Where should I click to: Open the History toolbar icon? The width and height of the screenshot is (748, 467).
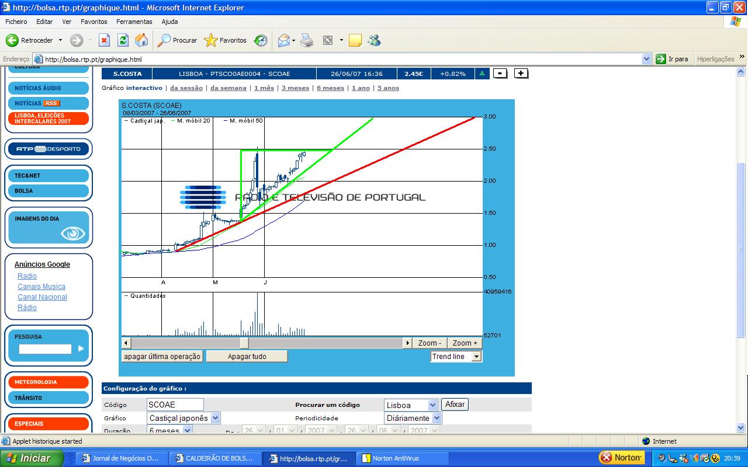tap(261, 40)
